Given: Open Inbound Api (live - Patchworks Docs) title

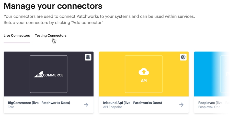Looking at the screenshot, I should point(132,103).
